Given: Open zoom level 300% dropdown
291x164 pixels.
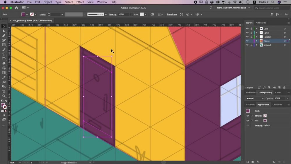Looking at the screenshot, I should (x=20, y=163).
